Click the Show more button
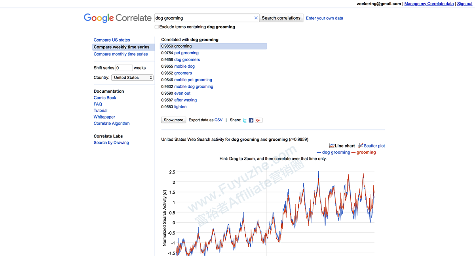The height and width of the screenshot is (256, 475). pos(173,120)
